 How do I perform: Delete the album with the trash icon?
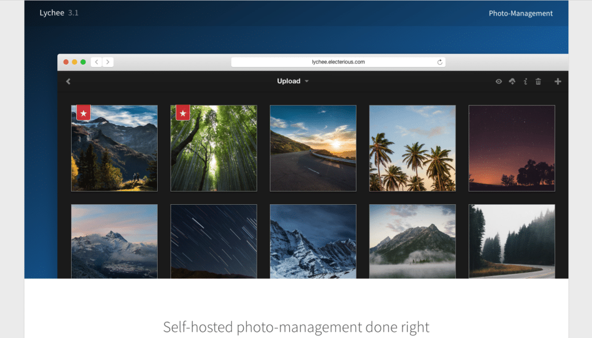(x=538, y=81)
